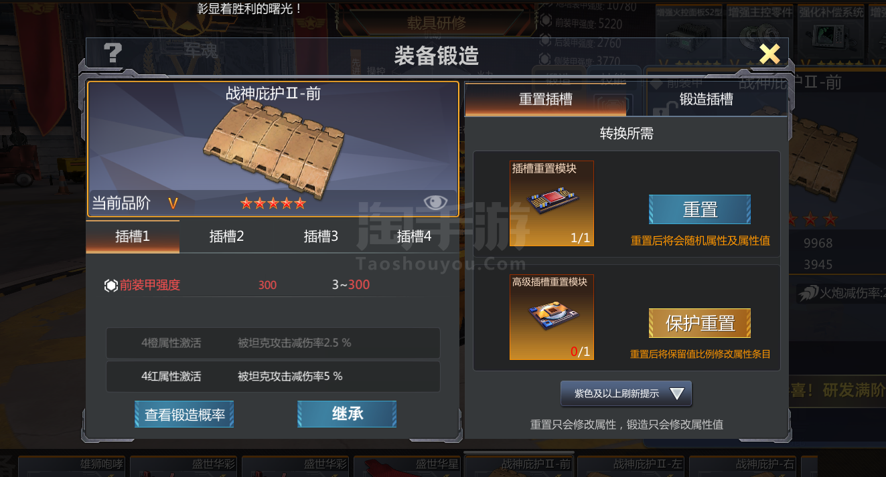
Task: Toggle the eye preview icon on equipment
Action: pyautogui.click(x=435, y=203)
